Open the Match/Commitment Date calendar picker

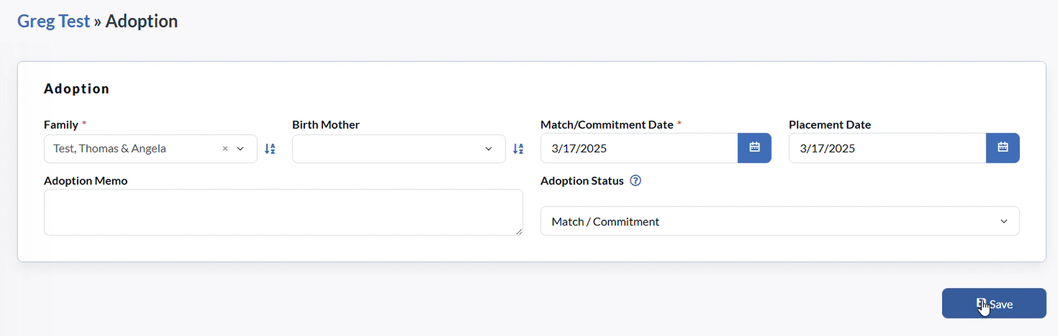click(x=754, y=148)
